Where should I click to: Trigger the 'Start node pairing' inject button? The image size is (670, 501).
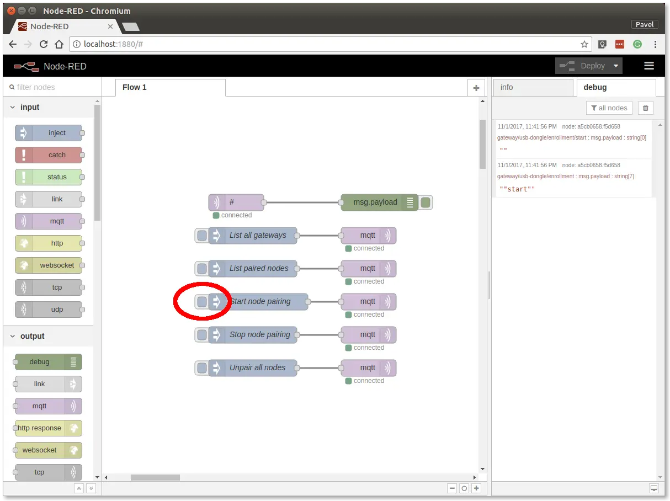(x=202, y=302)
